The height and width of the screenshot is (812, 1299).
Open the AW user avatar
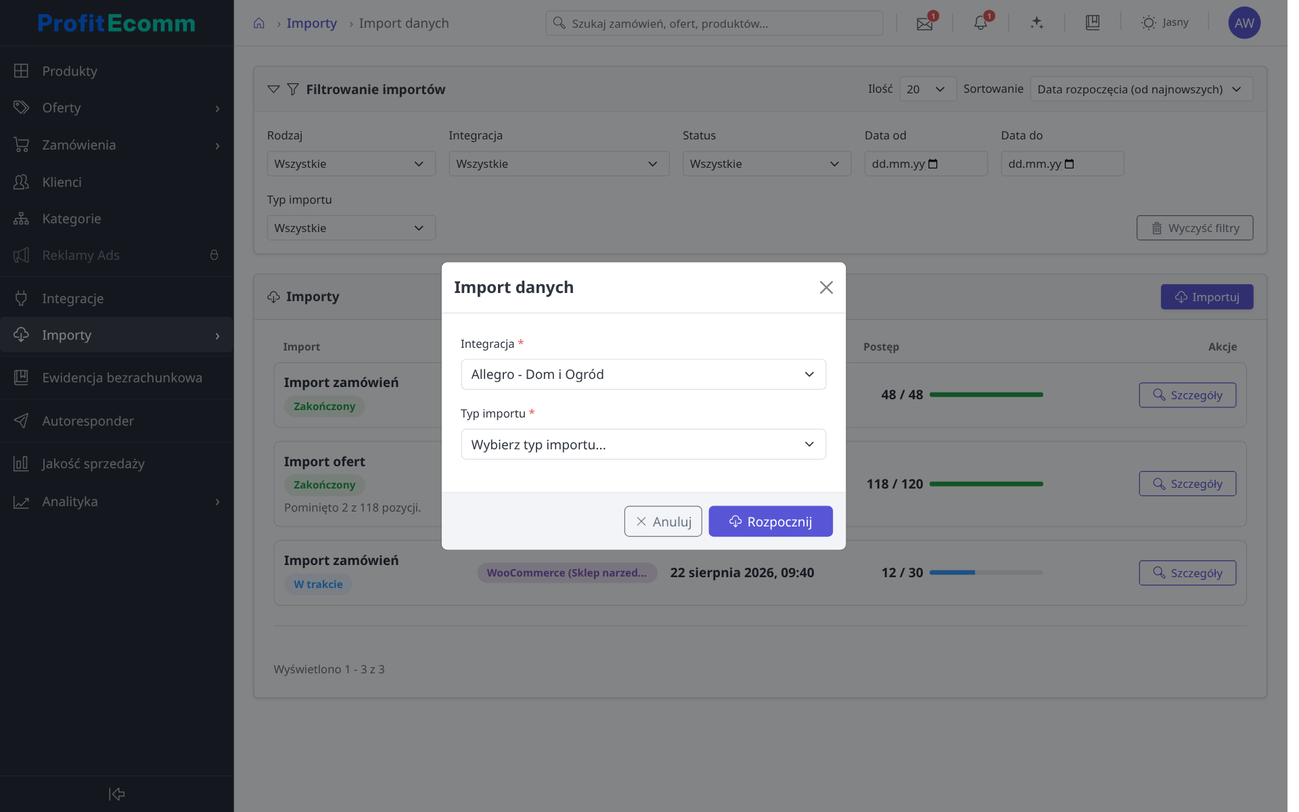coord(1244,23)
